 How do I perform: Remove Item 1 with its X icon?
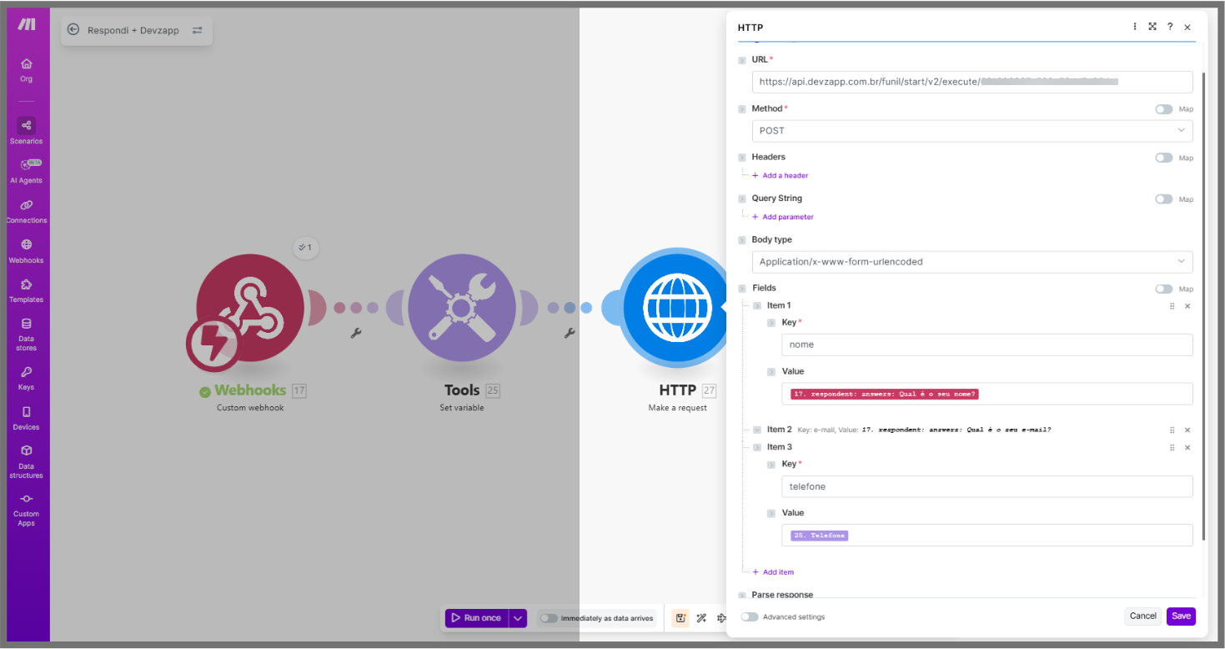coord(1187,306)
